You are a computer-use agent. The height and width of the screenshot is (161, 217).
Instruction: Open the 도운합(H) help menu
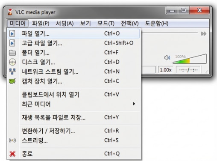point(157,23)
